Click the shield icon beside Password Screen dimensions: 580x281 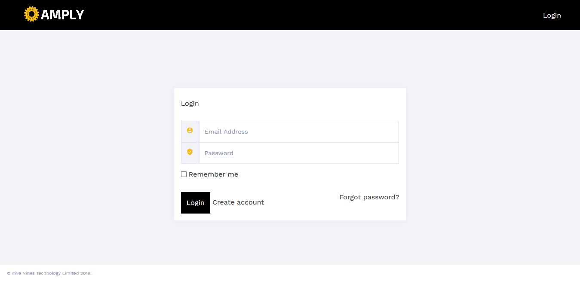coord(190,152)
